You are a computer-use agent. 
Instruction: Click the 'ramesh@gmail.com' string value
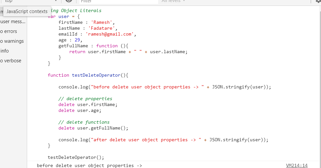click(110, 34)
